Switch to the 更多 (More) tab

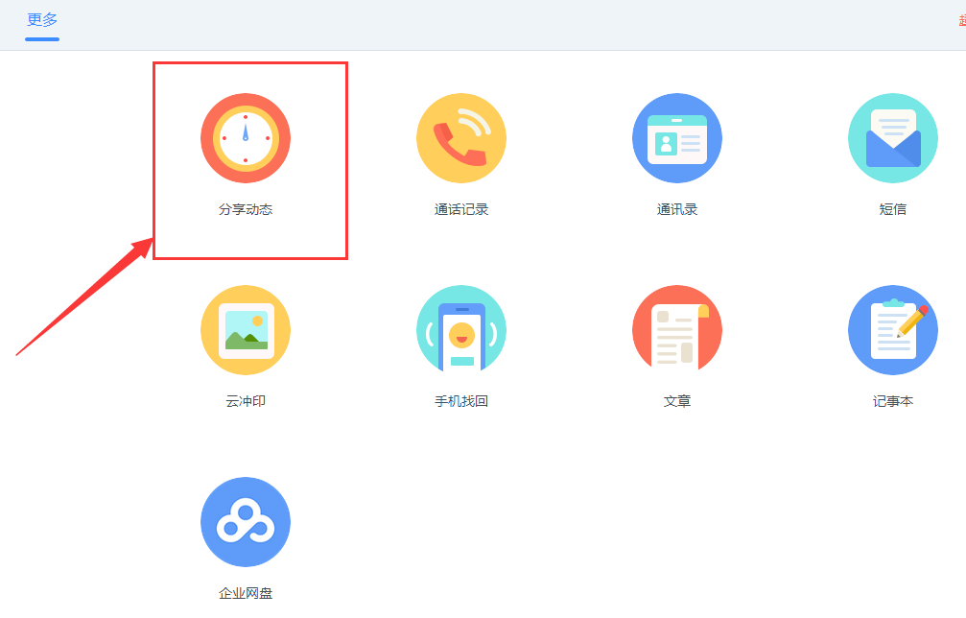41,17
